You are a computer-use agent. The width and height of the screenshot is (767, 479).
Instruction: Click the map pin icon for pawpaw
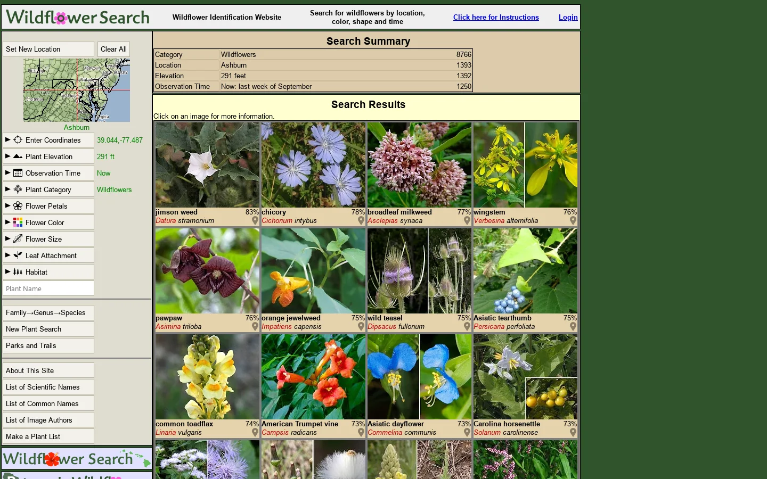click(x=255, y=326)
